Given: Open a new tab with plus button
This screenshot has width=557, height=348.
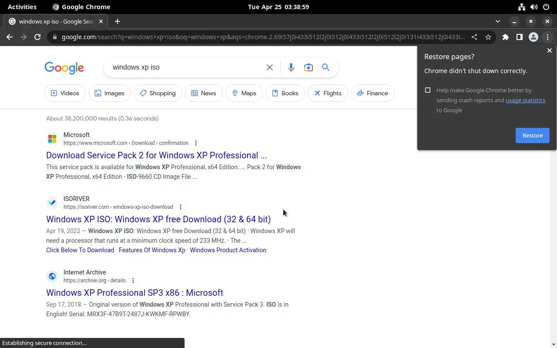Looking at the screenshot, I should 117,21.
